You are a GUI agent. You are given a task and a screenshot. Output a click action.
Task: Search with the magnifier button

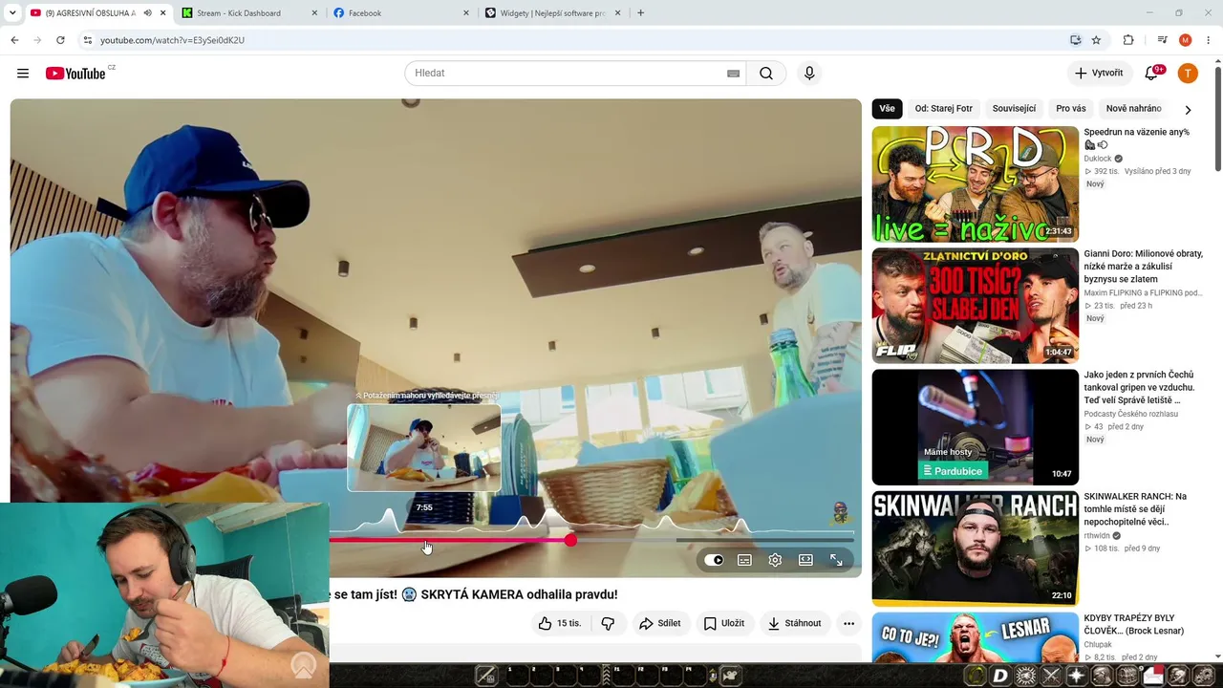click(x=766, y=74)
